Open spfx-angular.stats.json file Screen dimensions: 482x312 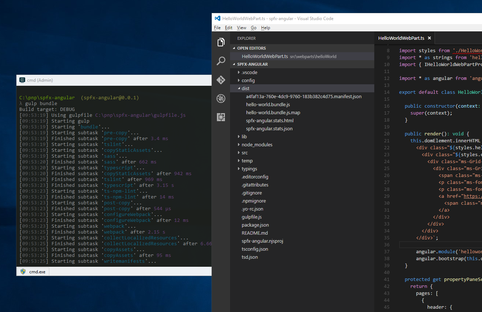coord(269,128)
